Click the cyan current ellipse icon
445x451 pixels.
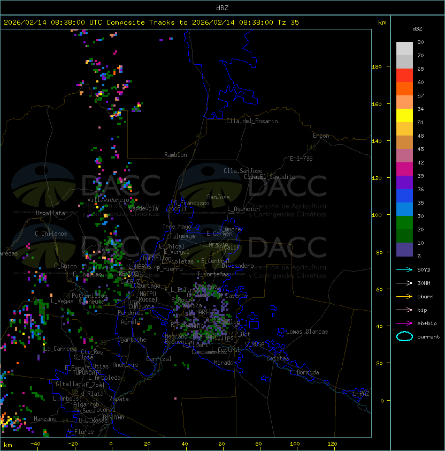click(x=404, y=336)
